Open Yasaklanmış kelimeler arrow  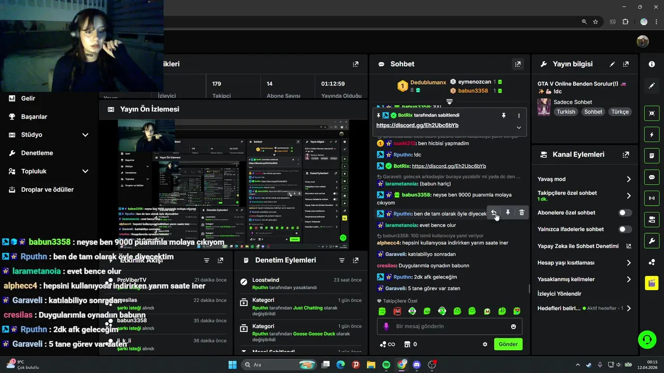click(x=629, y=279)
